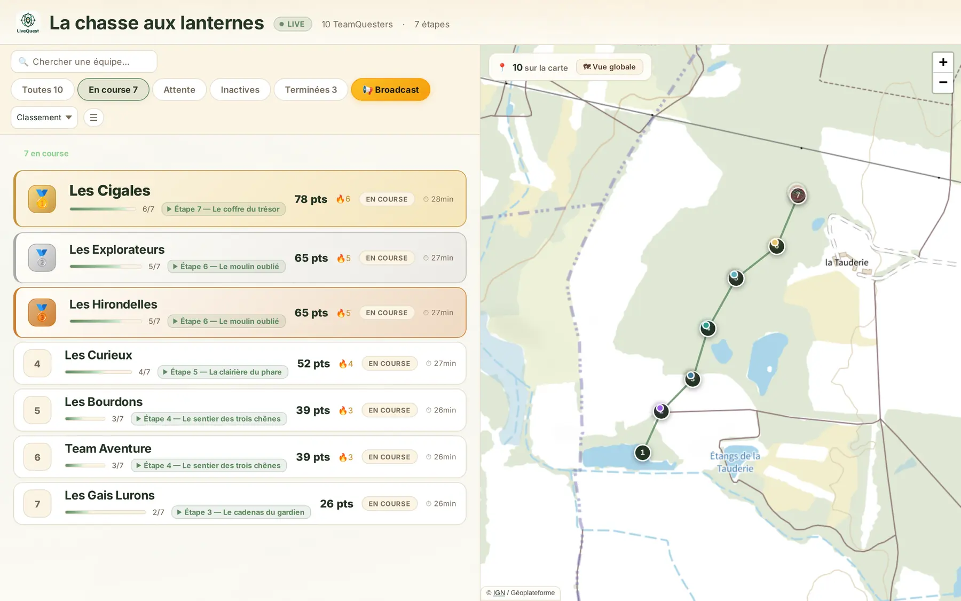This screenshot has height=601, width=961.
Task: Click the flame streak 4 on Les Curieux
Action: tap(346, 364)
